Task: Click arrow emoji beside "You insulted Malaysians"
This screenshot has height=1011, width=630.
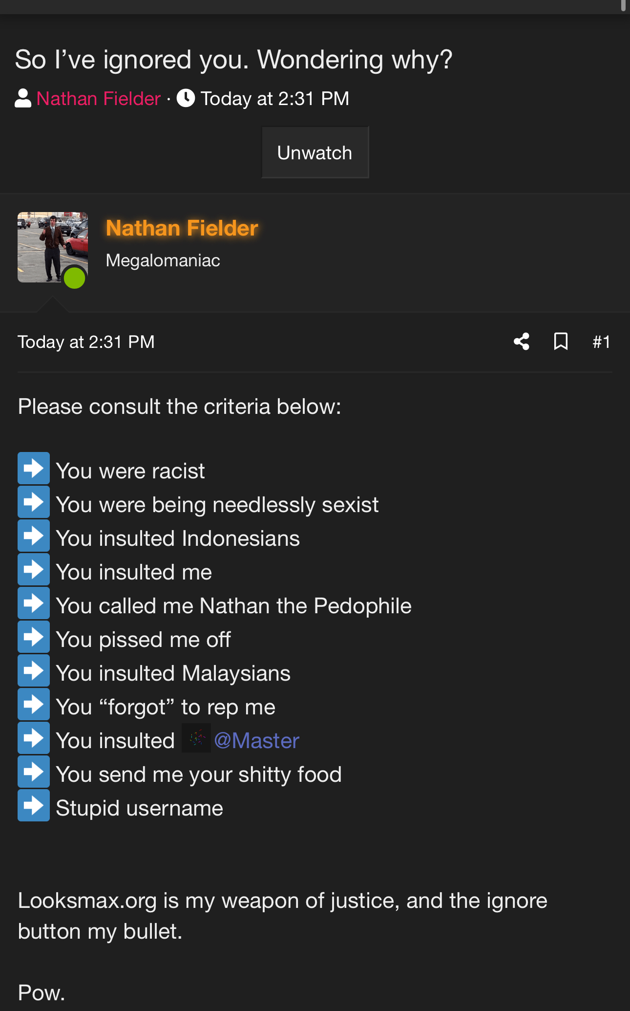Action: pyautogui.click(x=34, y=670)
